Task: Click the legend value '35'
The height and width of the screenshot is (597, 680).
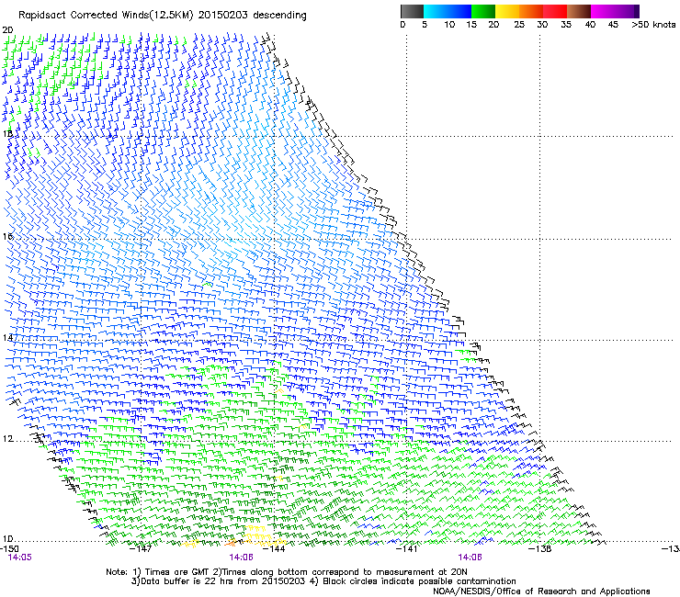Action: coord(566,25)
